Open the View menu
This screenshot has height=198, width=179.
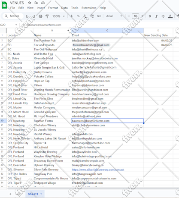(x=30, y=8)
